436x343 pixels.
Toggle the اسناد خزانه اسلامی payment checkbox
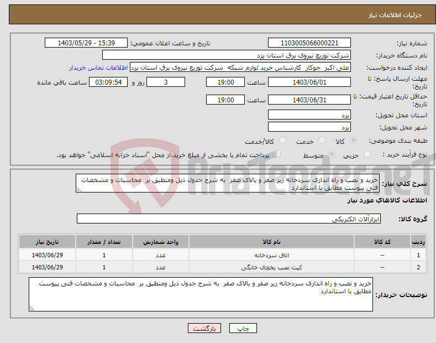[x=277, y=154]
